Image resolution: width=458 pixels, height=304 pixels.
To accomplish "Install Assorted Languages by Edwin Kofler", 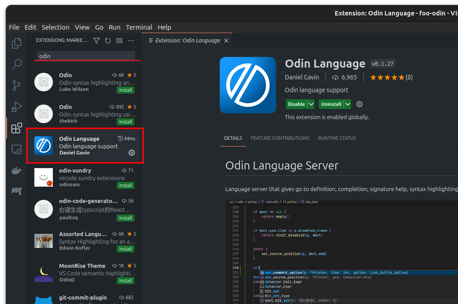I will pyautogui.click(x=126, y=249).
